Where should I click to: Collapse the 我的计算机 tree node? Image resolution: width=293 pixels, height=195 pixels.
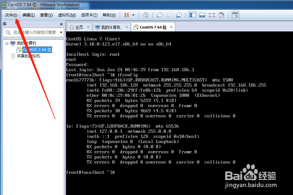point(7,43)
